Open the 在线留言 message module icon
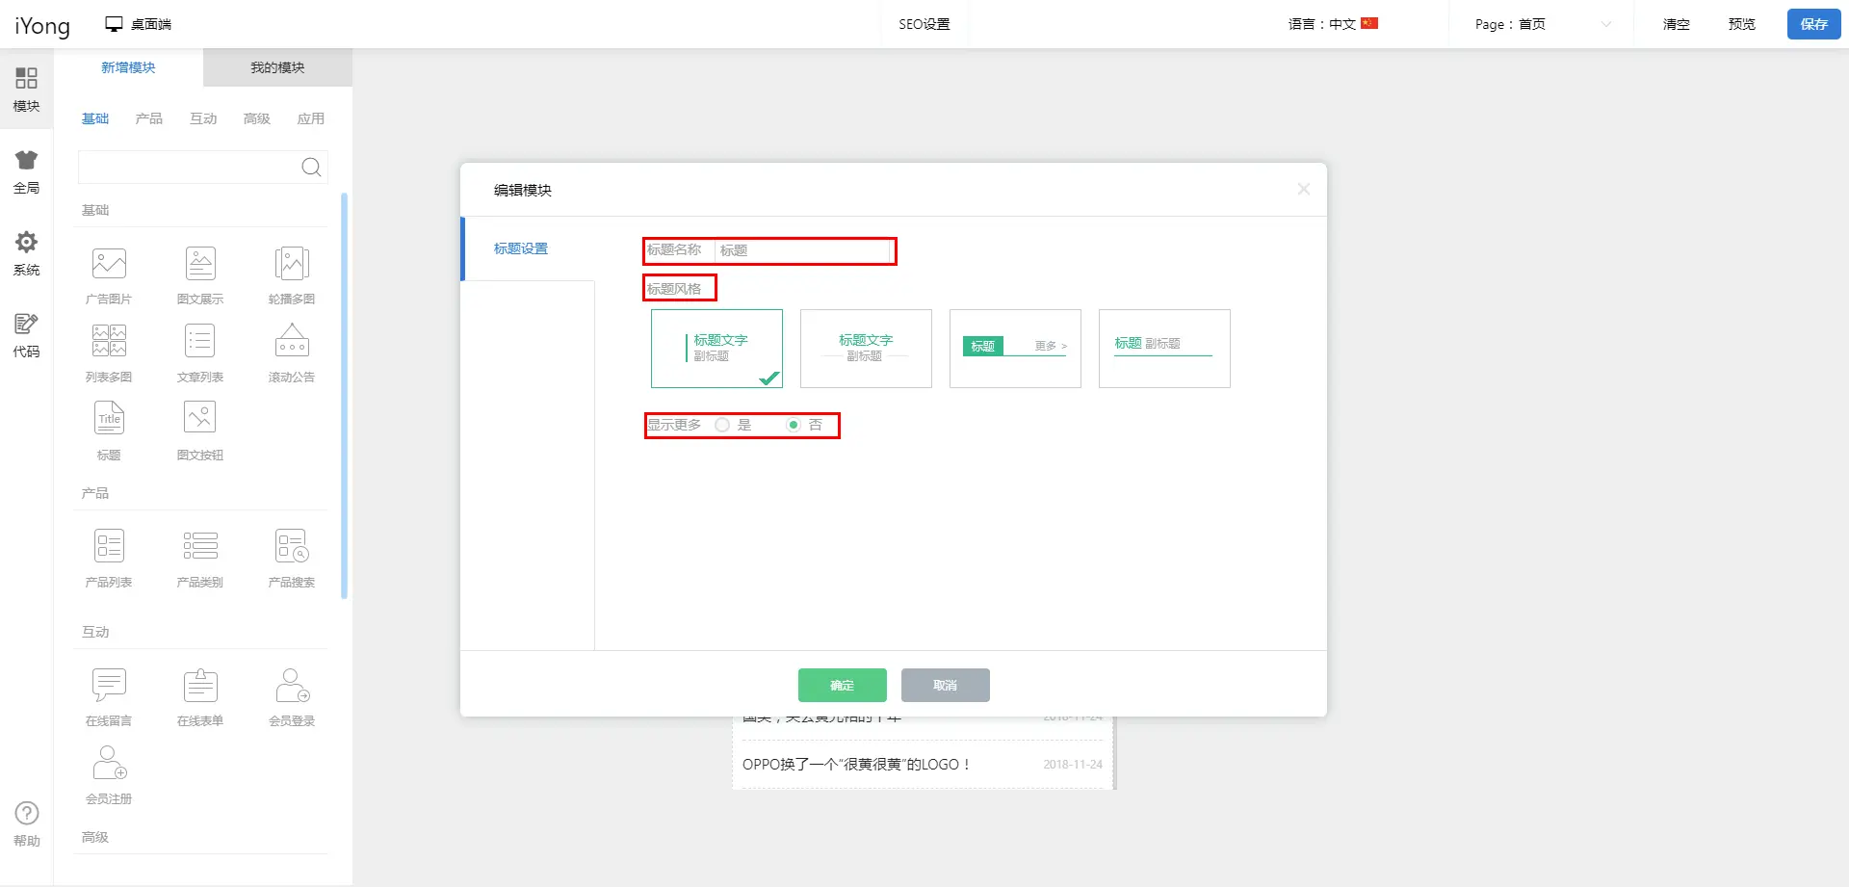Viewport: 1849px width, 887px height. 109,686
